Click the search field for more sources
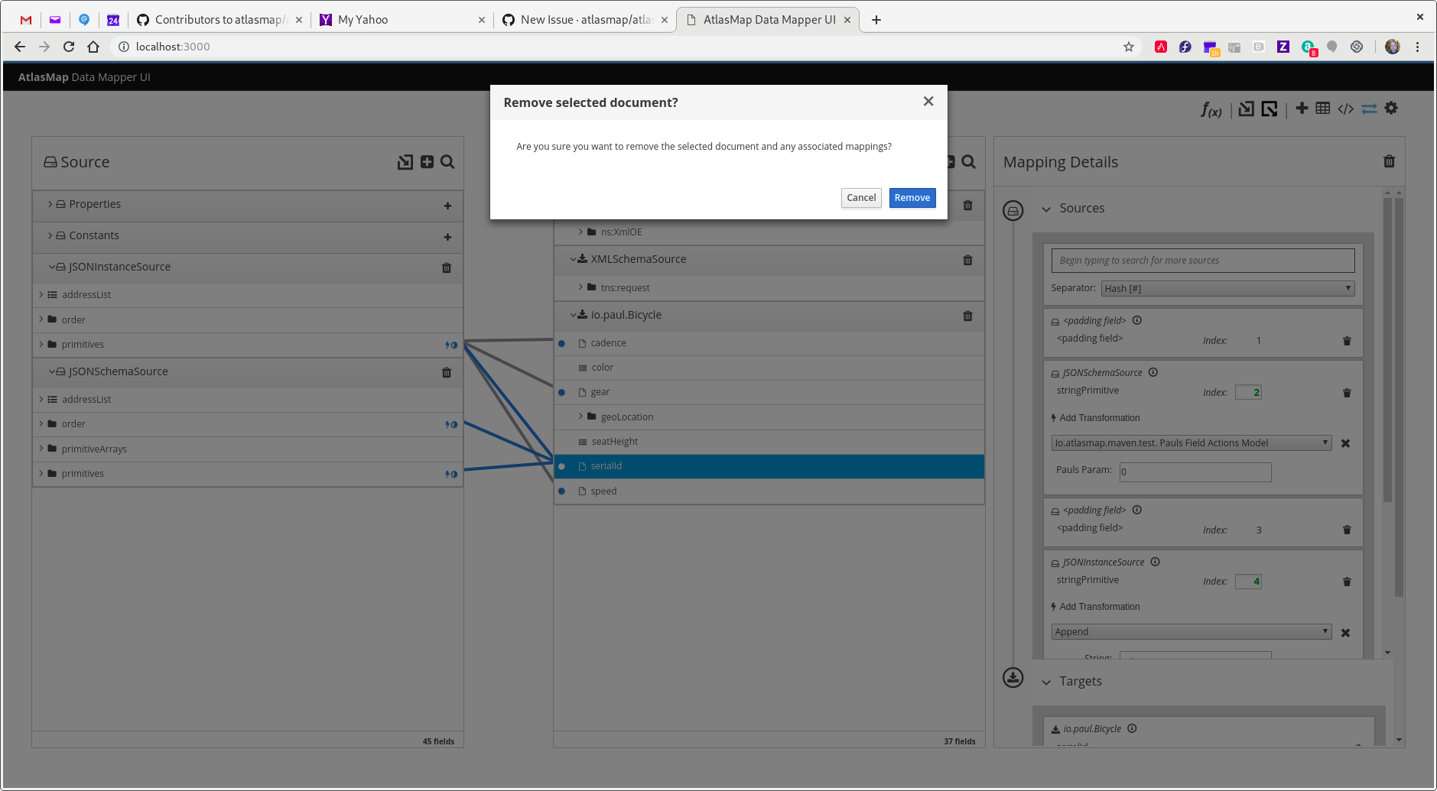Screen dimensions: 1437x791 coord(1201,260)
